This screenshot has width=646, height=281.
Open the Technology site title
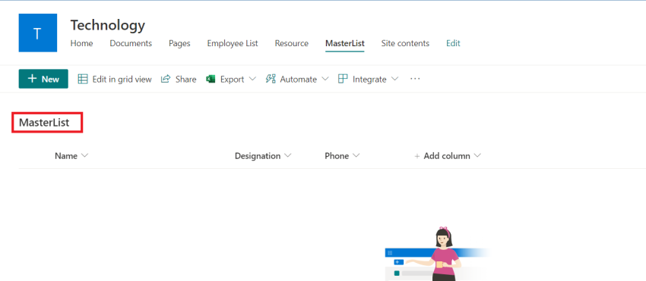pyautogui.click(x=107, y=26)
